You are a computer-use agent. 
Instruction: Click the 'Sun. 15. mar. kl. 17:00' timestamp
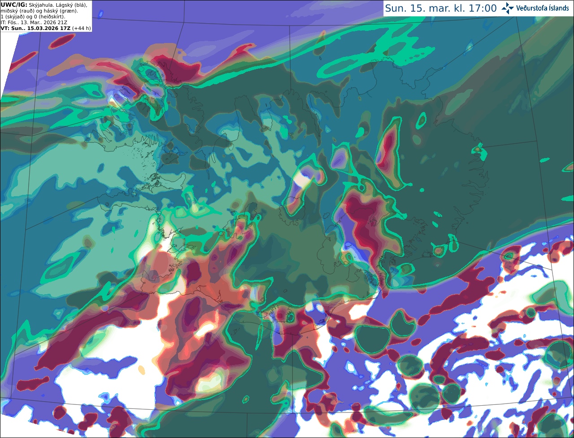click(441, 8)
